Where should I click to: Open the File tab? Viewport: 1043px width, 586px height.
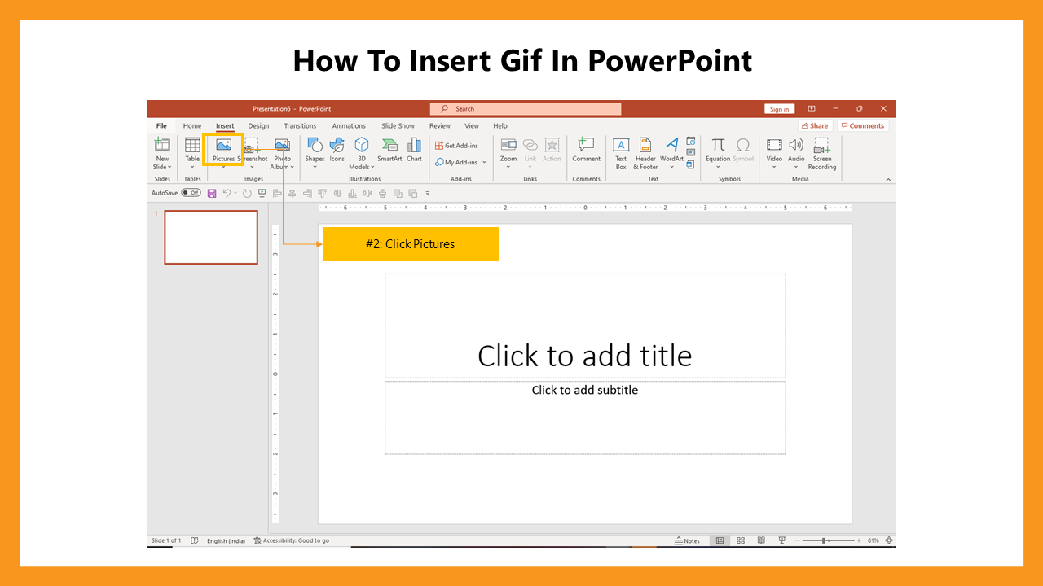click(161, 126)
